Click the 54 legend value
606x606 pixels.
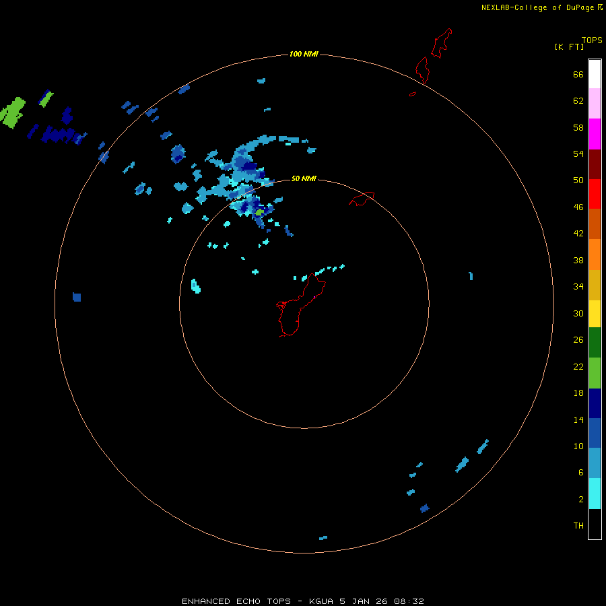click(x=578, y=154)
